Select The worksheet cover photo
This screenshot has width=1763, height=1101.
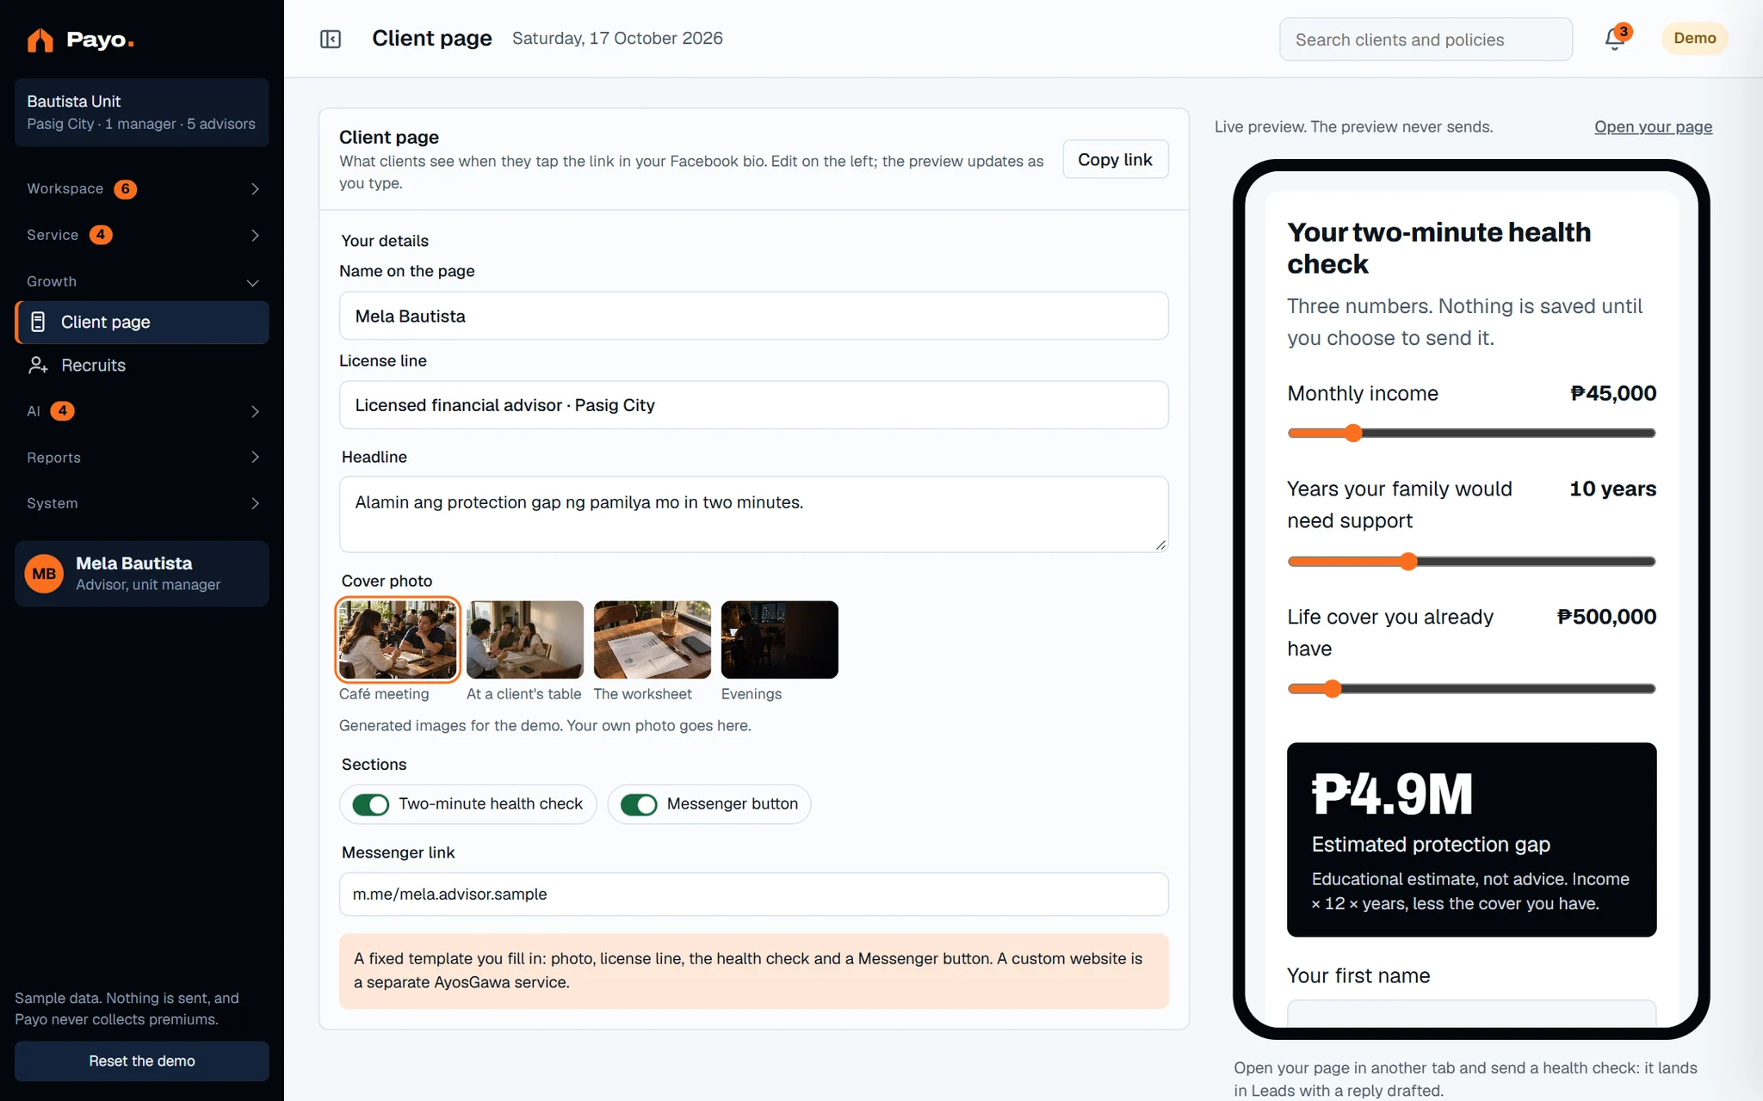[x=652, y=639]
